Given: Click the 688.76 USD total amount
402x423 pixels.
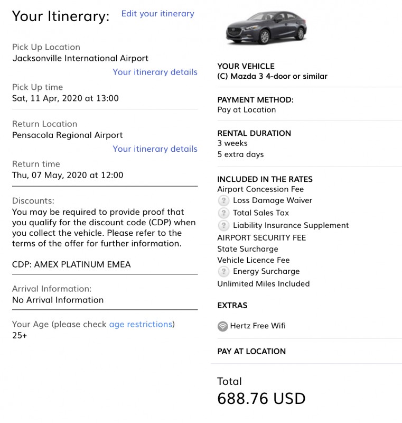Looking at the screenshot, I should 261,399.
